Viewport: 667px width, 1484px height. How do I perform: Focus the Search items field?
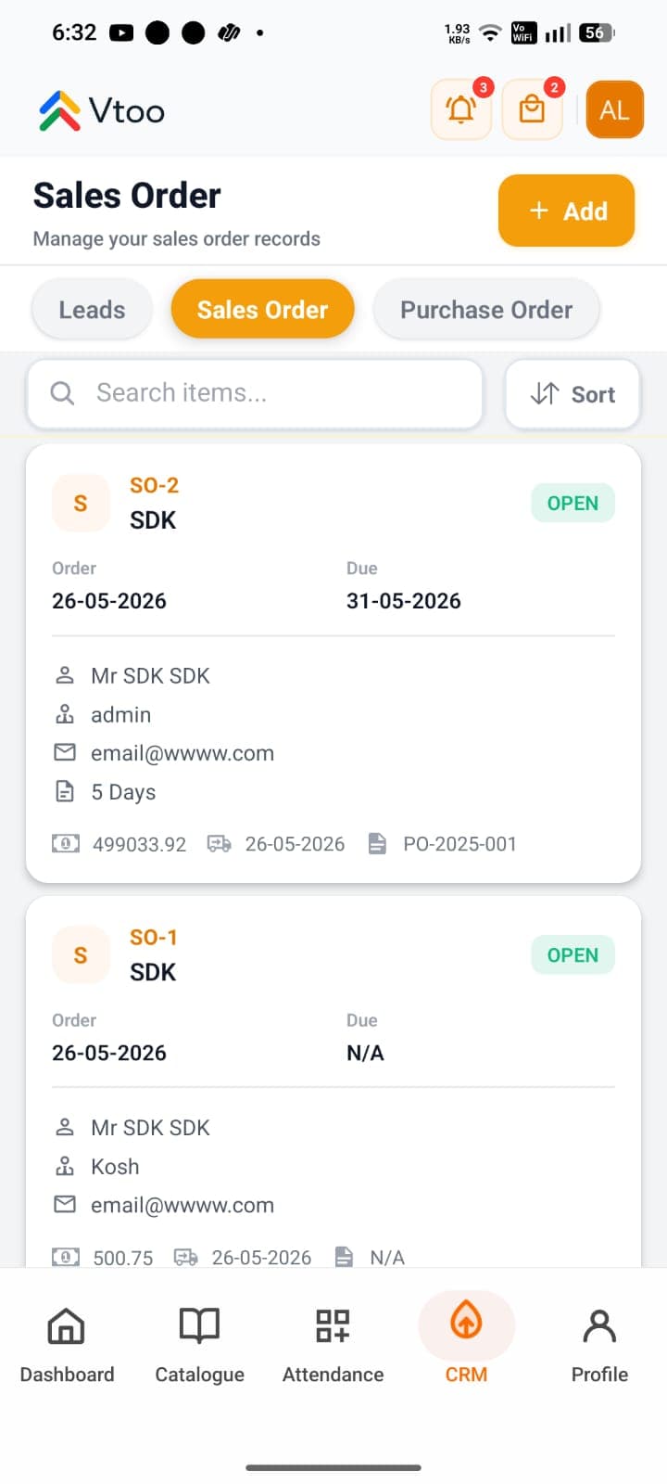click(x=255, y=394)
